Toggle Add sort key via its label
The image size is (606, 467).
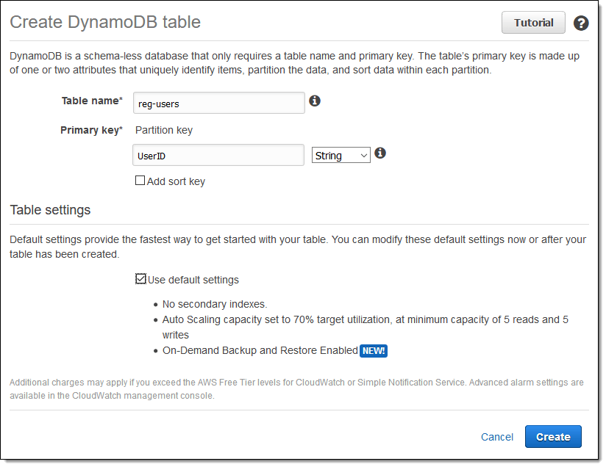tap(176, 181)
